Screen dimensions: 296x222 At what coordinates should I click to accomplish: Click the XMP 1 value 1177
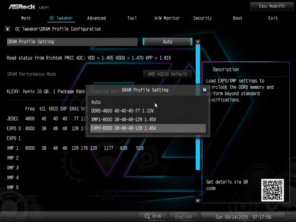tap(108, 148)
